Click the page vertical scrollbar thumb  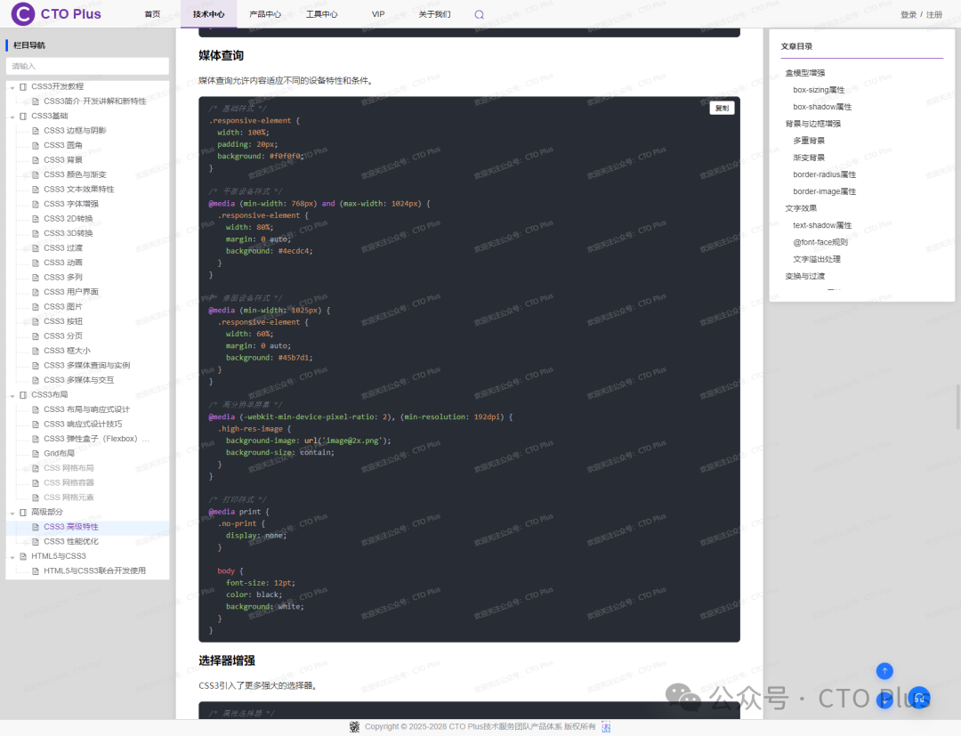pos(957,407)
